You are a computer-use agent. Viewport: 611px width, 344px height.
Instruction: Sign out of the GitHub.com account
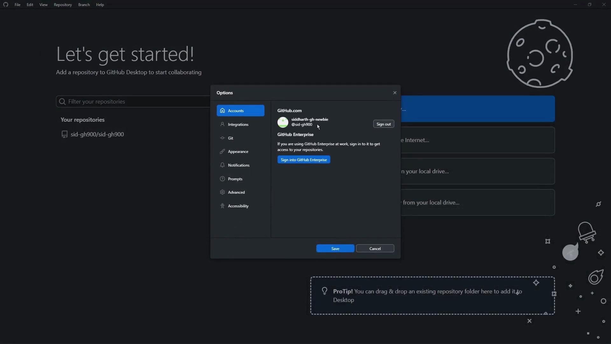383,124
